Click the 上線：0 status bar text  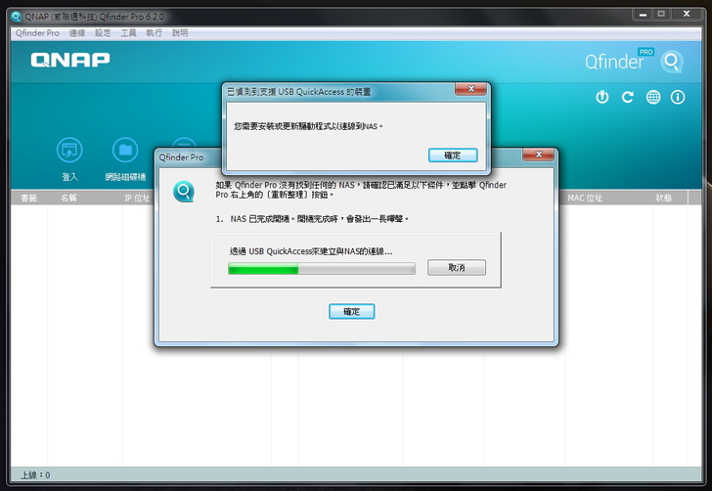click(35, 475)
